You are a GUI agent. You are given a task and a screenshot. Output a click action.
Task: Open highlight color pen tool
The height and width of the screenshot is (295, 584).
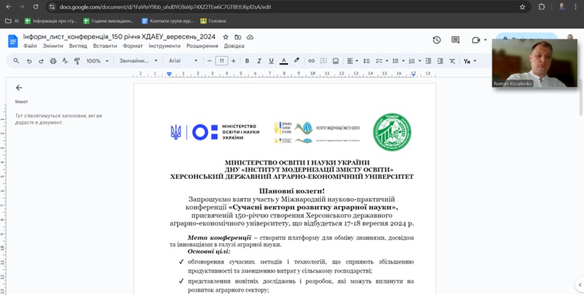297,60
